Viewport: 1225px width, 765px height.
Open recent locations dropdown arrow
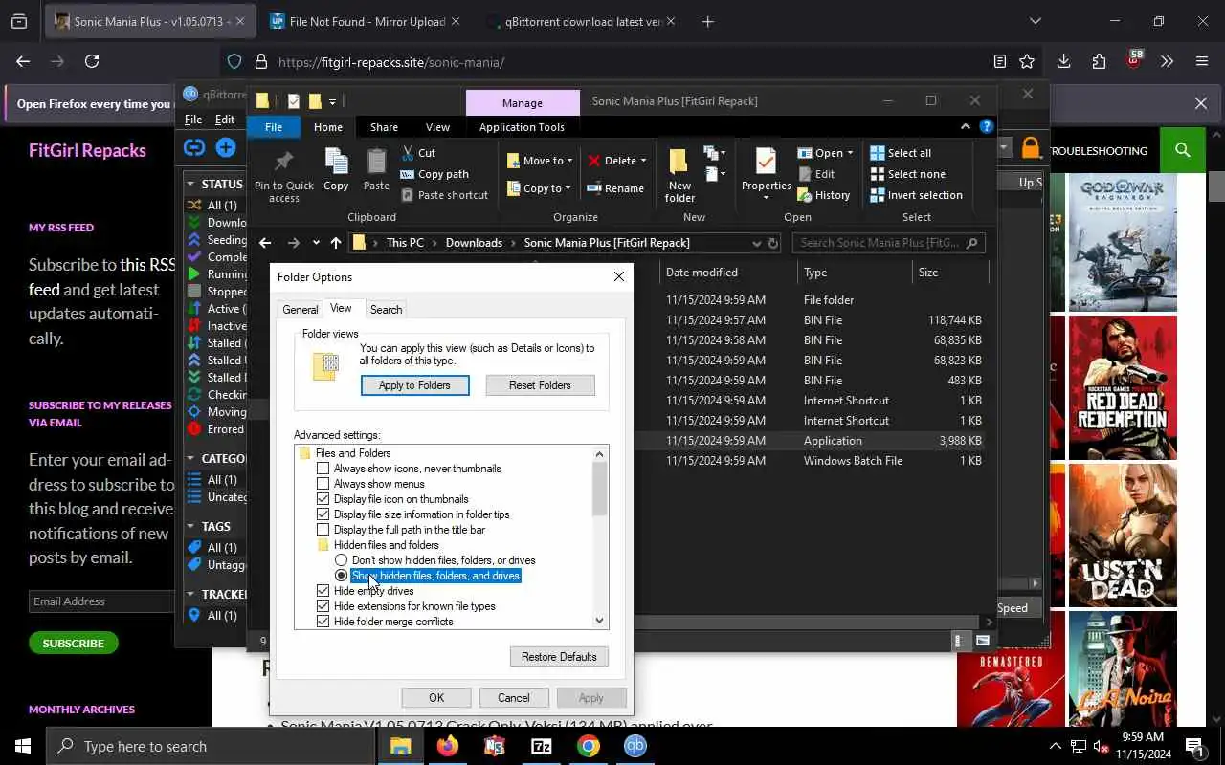point(317,244)
